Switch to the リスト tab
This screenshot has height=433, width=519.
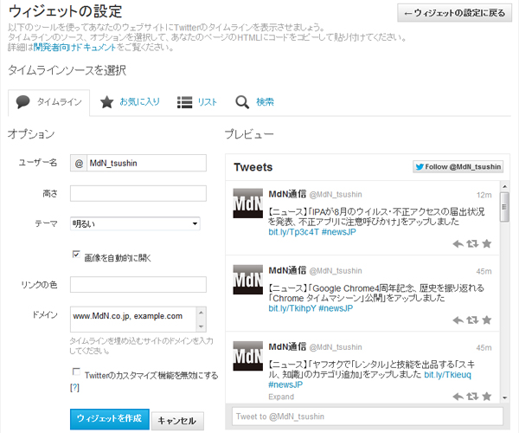197,102
